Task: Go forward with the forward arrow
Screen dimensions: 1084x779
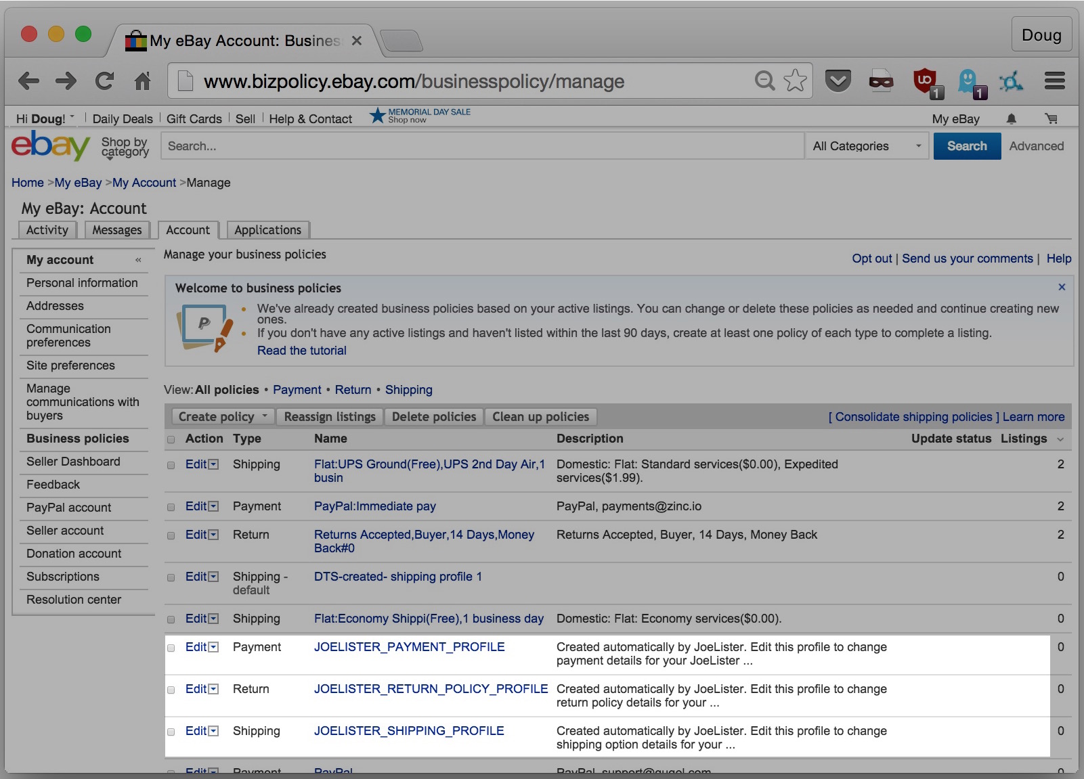Action: [x=66, y=81]
